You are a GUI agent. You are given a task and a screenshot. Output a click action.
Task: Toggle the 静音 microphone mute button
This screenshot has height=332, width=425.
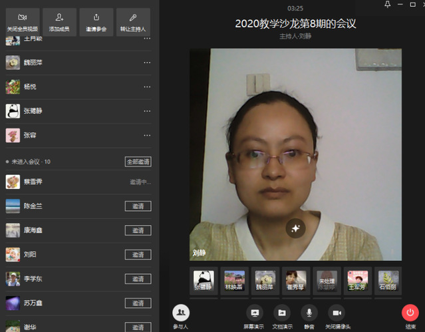point(308,315)
